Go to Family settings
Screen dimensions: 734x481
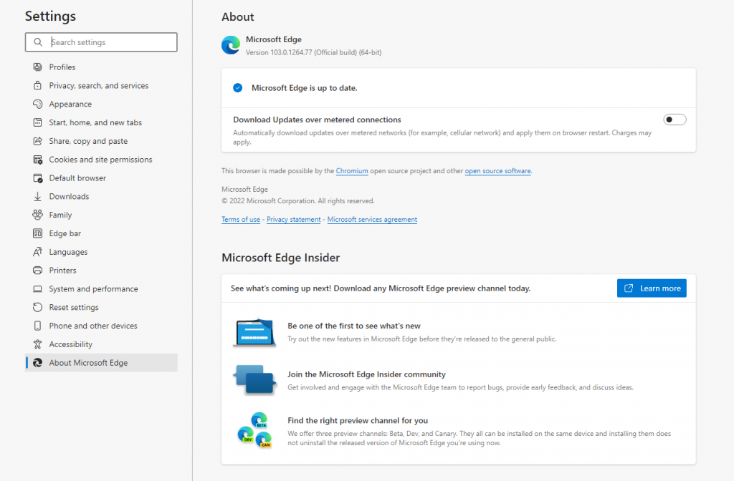pyautogui.click(x=101, y=215)
